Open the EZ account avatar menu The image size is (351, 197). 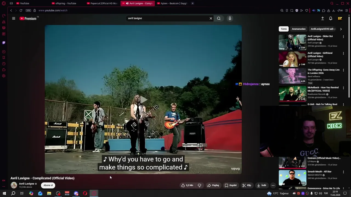pos(340,18)
